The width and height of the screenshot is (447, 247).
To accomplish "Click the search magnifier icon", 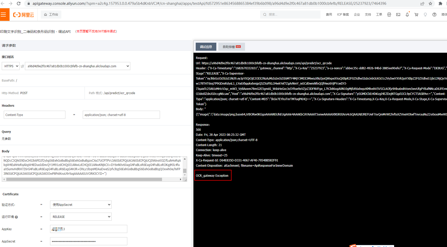I will click(x=265, y=15).
